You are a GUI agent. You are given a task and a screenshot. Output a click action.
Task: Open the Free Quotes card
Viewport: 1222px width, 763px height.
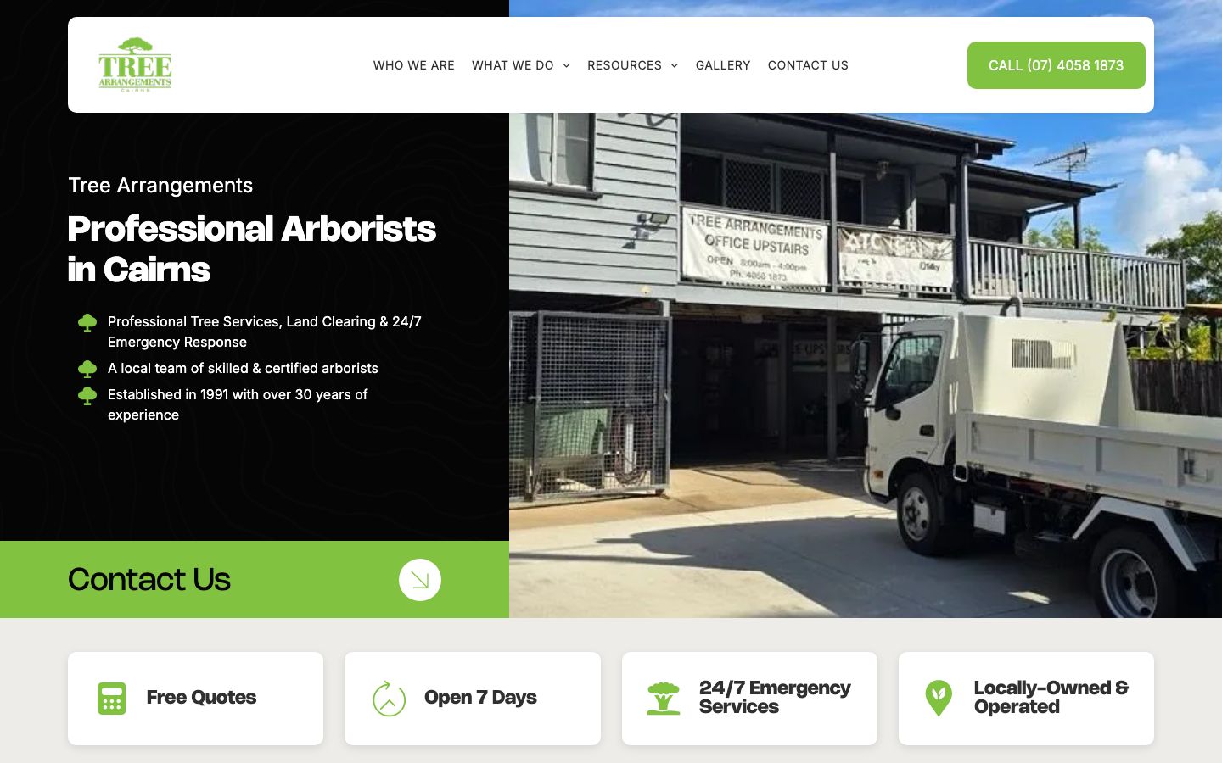(195, 699)
